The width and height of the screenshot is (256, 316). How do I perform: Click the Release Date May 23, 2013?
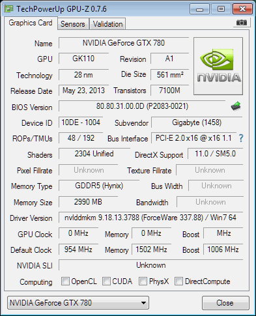(x=83, y=91)
